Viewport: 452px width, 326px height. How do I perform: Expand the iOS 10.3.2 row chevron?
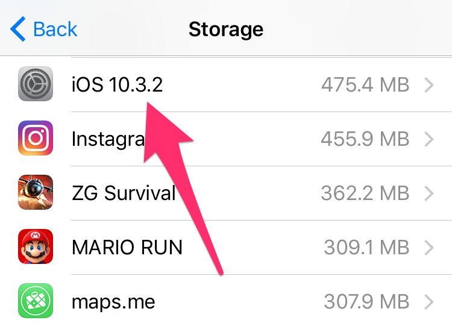(x=429, y=85)
